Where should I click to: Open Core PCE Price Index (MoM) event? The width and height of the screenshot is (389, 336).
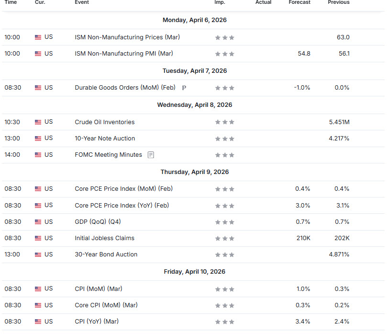click(123, 189)
